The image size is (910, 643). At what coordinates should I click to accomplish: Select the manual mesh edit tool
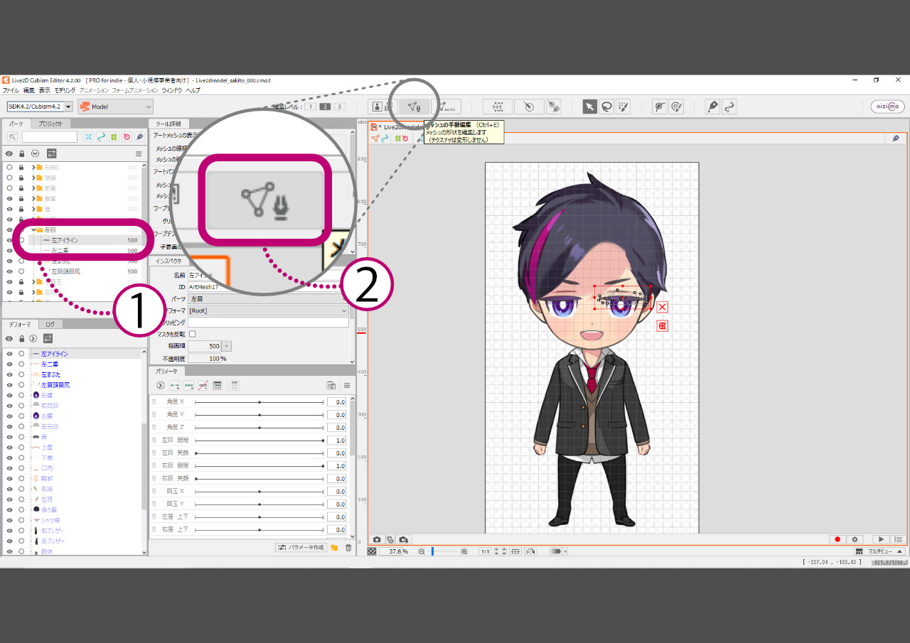coord(414,107)
